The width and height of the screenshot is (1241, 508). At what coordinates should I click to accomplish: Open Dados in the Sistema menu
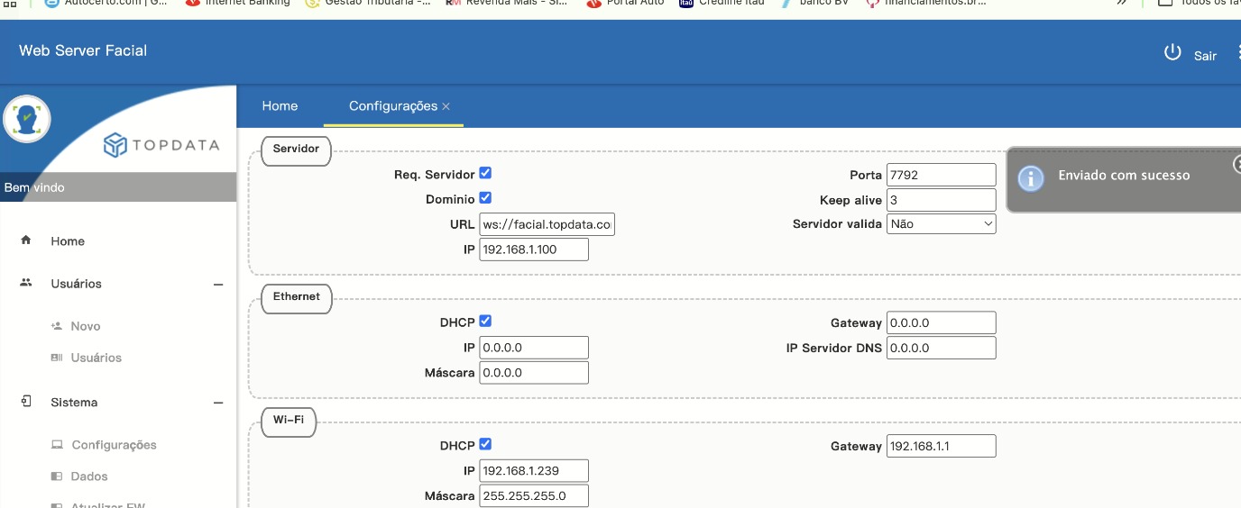[x=89, y=476]
